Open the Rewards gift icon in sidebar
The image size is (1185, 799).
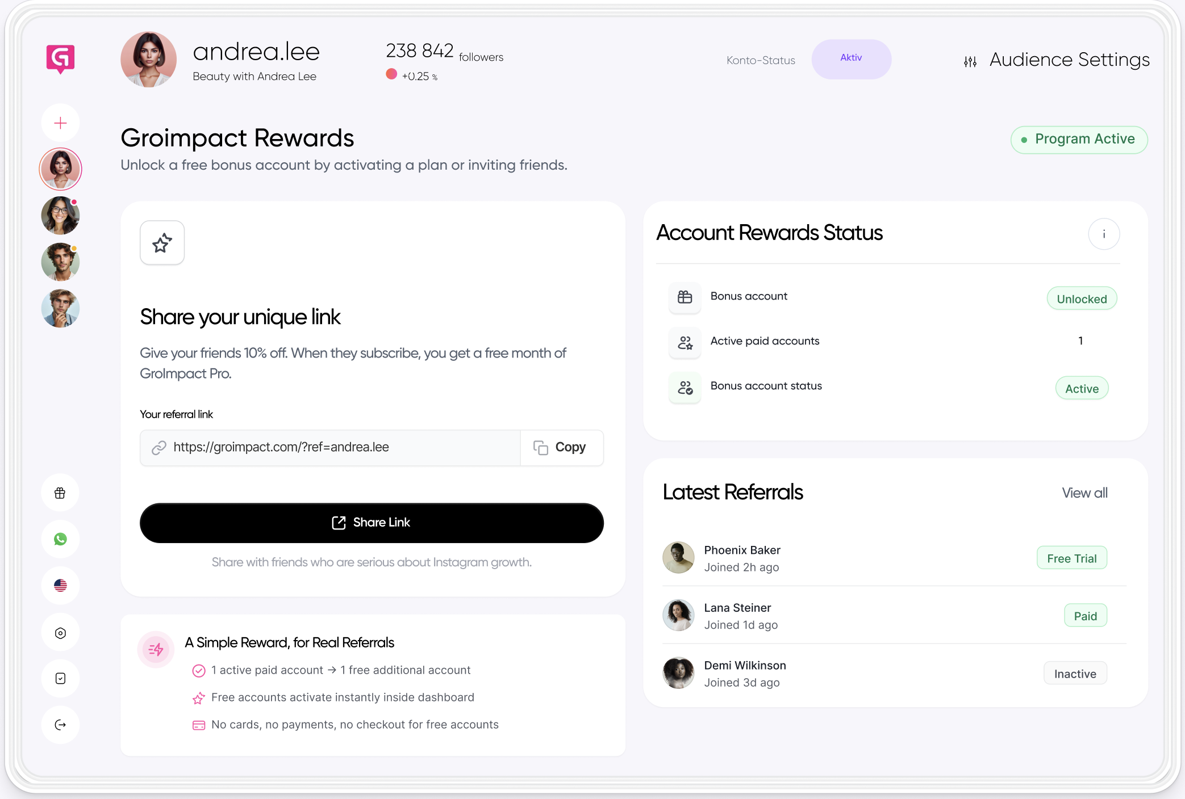60,493
